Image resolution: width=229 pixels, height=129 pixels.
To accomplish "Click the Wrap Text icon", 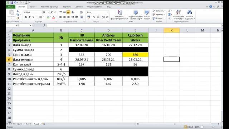I will [82, 12].
